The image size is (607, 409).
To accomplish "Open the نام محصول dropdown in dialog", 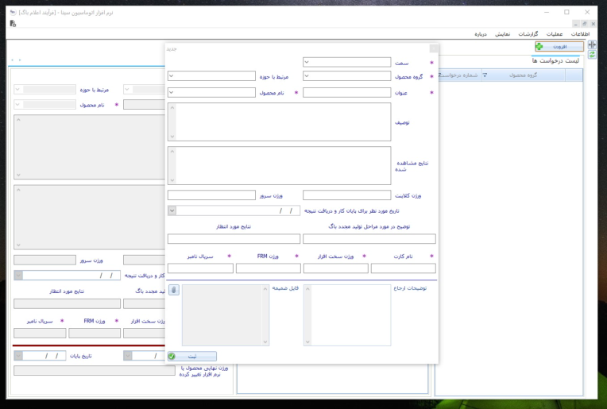I will tap(171, 92).
